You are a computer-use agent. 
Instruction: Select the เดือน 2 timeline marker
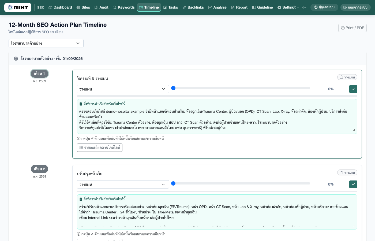tap(40, 169)
